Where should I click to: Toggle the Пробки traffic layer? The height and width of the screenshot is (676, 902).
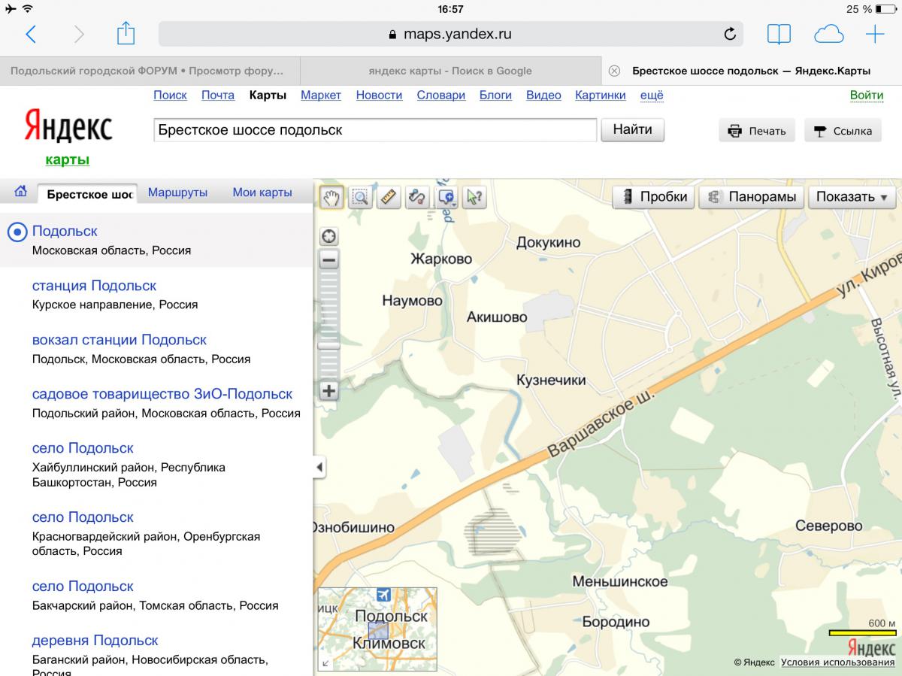click(655, 197)
